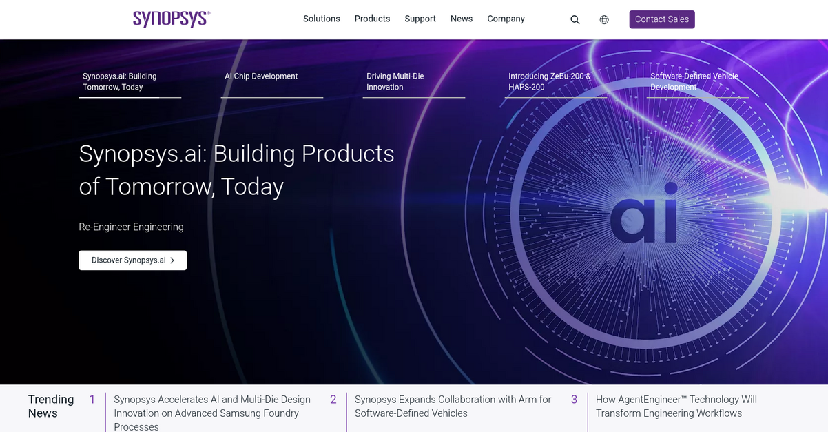Click the Re-Engineer Engineering subtitle

tap(132, 227)
